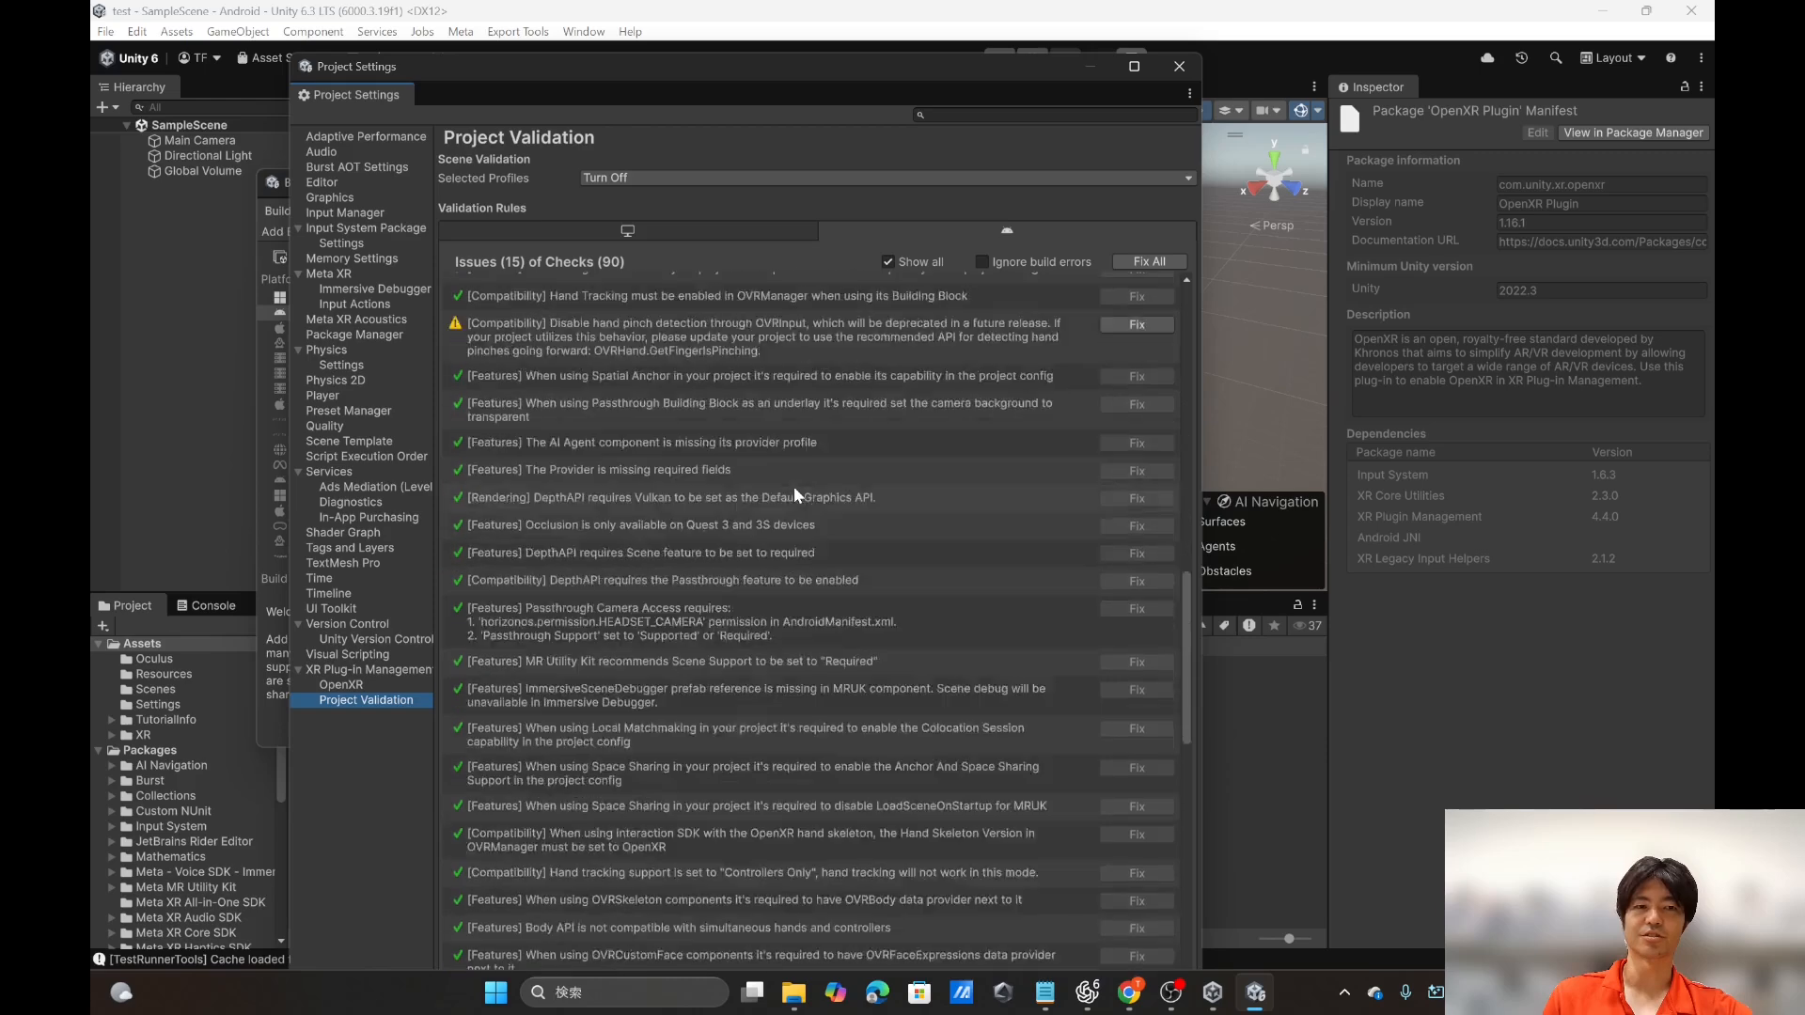1805x1015 pixels.
Task: Select the standalone desktop platform tab
Action: tap(628, 230)
